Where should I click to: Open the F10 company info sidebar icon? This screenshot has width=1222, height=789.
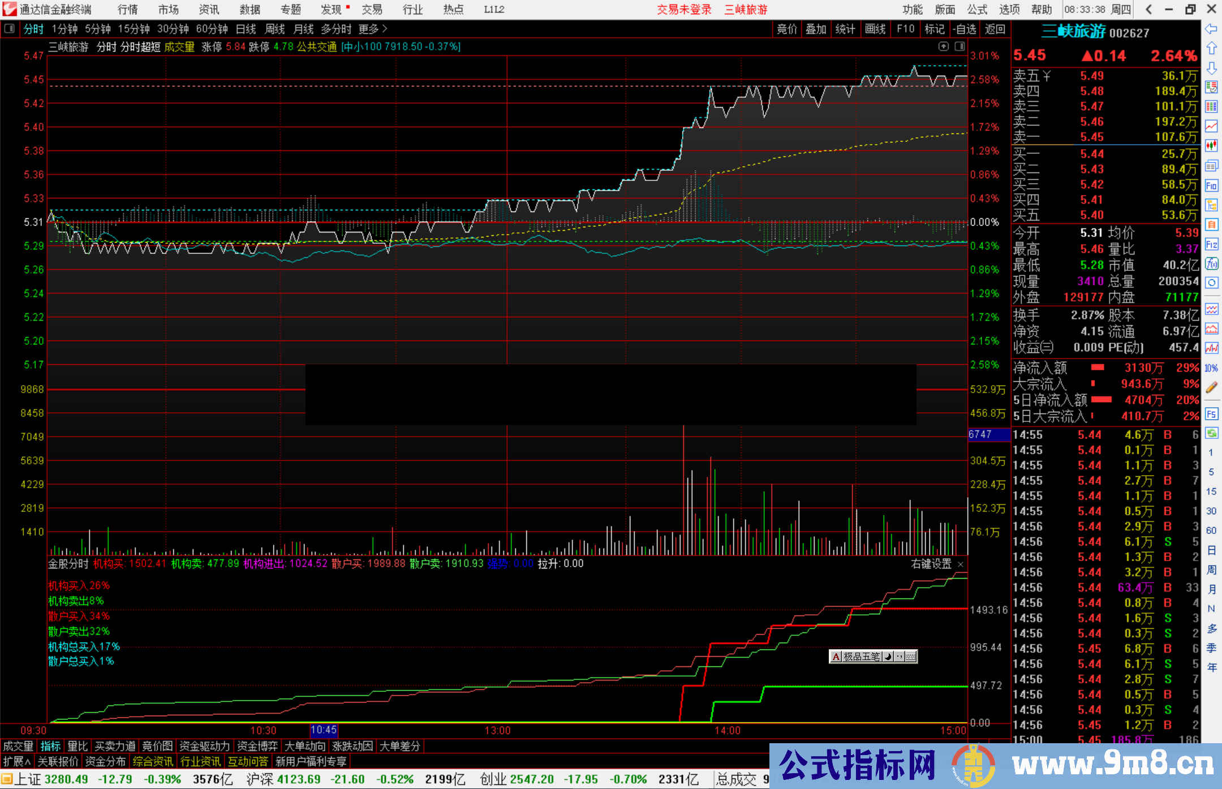[x=1211, y=186]
